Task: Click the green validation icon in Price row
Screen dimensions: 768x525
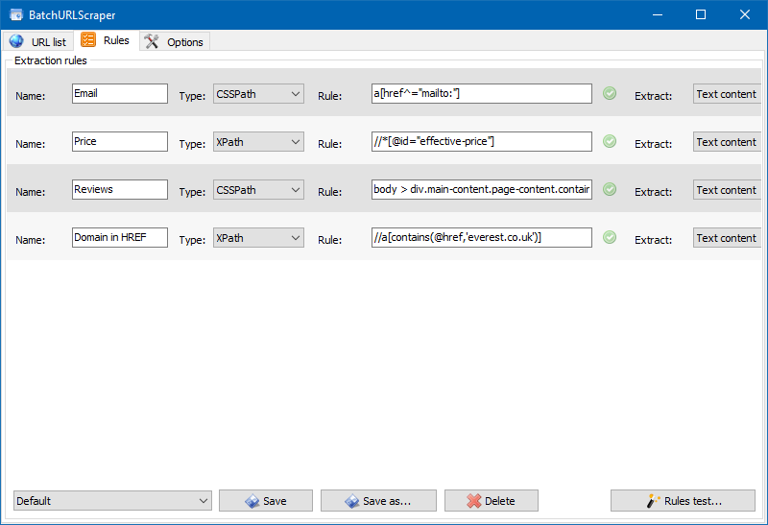Action: click(609, 141)
